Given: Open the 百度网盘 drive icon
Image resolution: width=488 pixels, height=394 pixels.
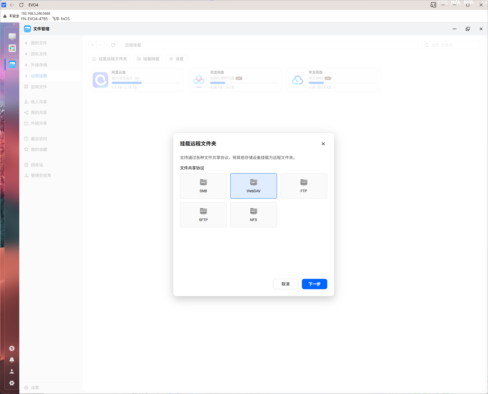Looking at the screenshot, I should coord(199,80).
